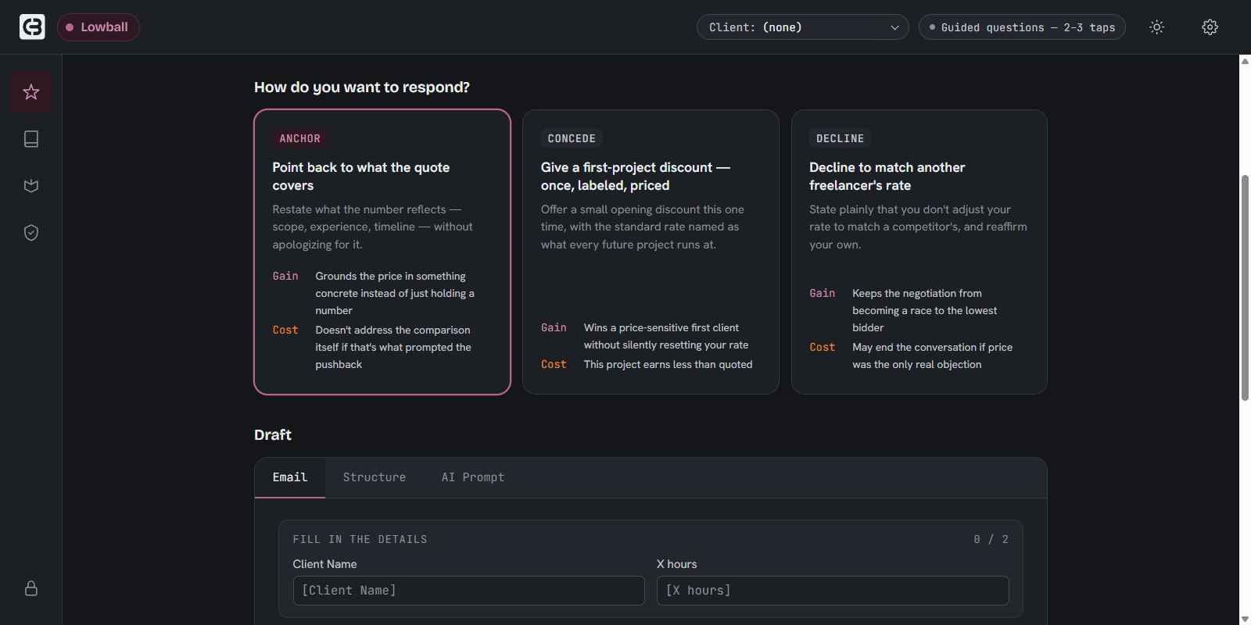This screenshot has height=625, width=1251.
Task: Click the app logo icon
Action: (x=32, y=27)
